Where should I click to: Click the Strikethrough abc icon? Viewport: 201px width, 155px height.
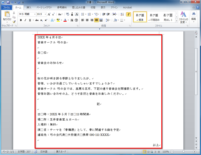pos(37,20)
